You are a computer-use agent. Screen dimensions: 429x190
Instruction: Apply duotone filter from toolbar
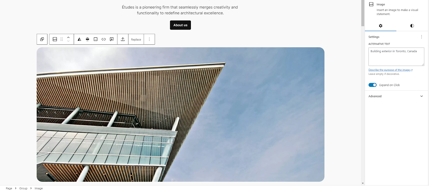[x=79, y=39]
